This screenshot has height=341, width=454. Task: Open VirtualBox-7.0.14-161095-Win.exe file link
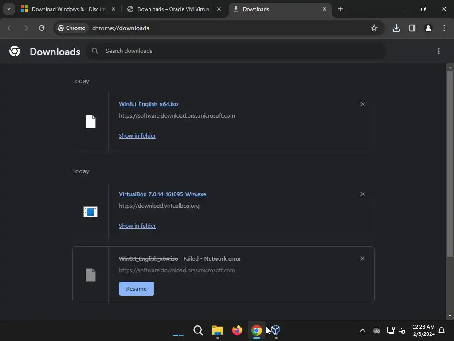click(162, 194)
